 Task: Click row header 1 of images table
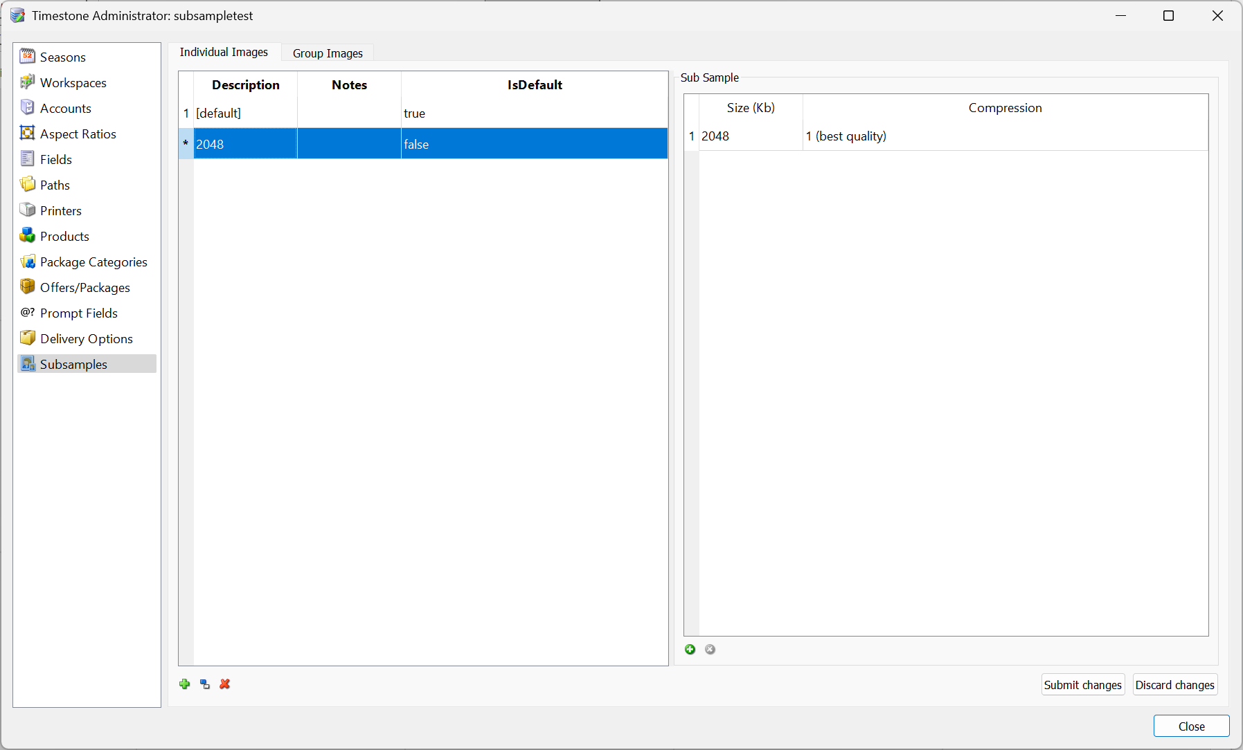pyautogui.click(x=186, y=113)
